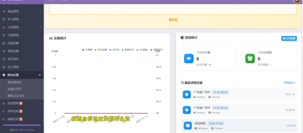
Task: Toggle 支付宝 series in chart legend
Action: [115, 50]
